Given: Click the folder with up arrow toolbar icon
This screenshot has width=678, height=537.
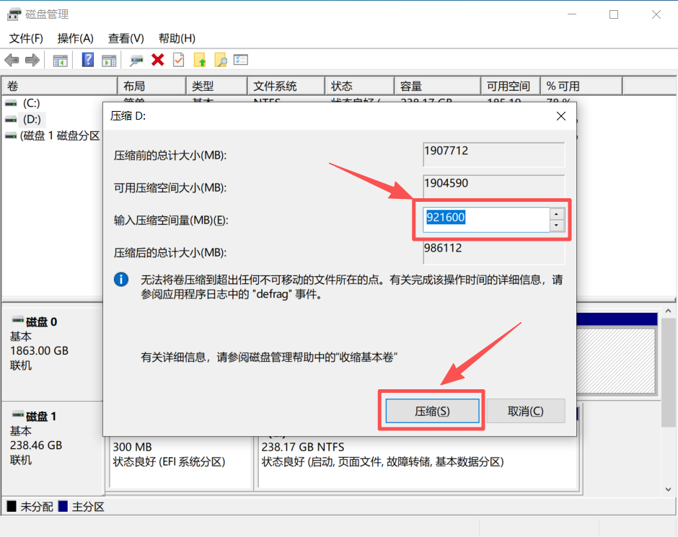Looking at the screenshot, I should click(201, 60).
